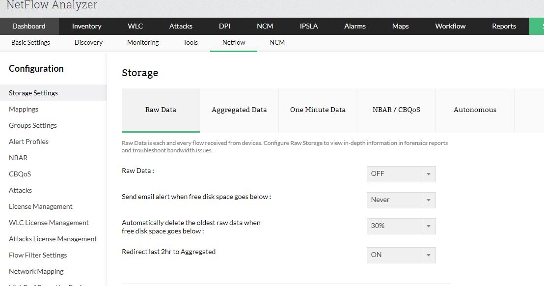
Task: Select Flow Filter Settings in sidebar
Action: [38, 255]
